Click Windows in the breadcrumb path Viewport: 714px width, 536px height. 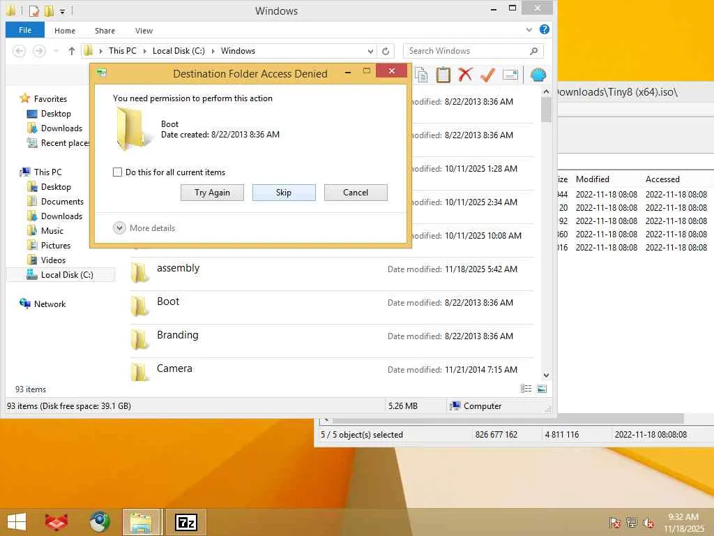tap(238, 51)
